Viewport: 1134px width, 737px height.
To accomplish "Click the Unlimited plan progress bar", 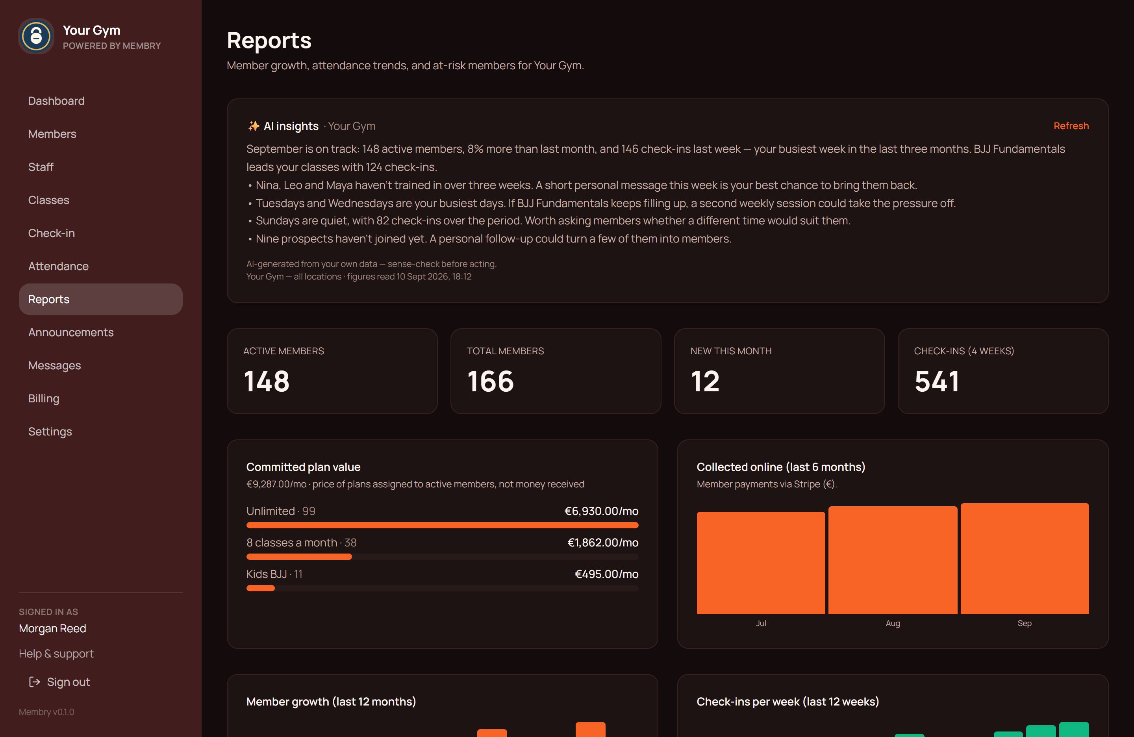I will click(442, 525).
